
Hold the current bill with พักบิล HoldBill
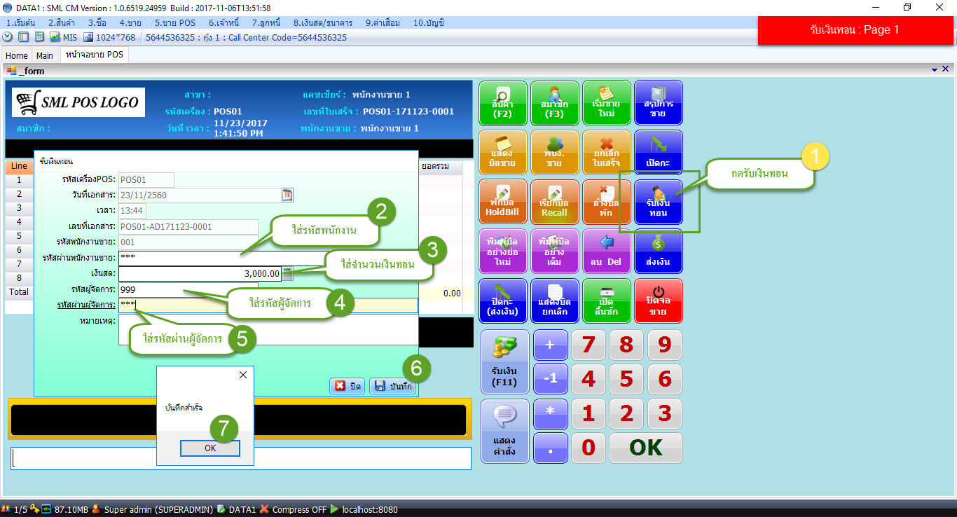(504, 202)
